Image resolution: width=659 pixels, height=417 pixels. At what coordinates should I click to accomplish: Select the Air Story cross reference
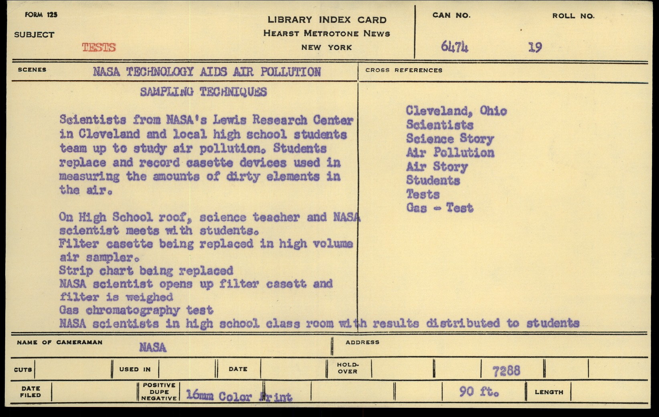click(437, 166)
